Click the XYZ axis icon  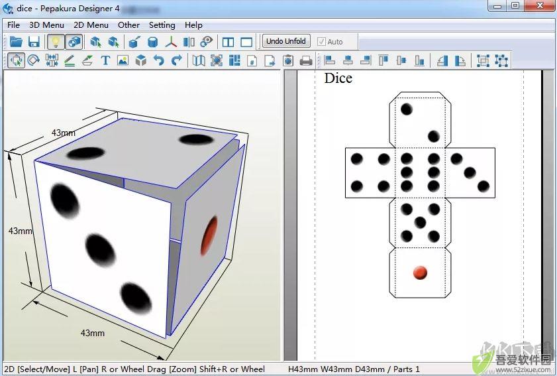point(172,42)
